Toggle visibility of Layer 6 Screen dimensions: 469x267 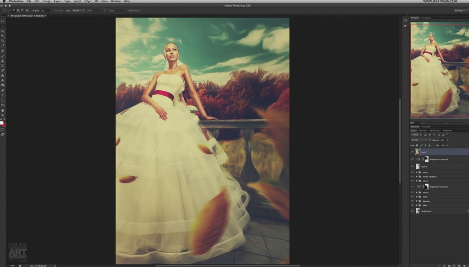(x=412, y=167)
